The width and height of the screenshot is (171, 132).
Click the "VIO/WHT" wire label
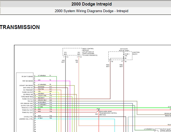point(63,61)
